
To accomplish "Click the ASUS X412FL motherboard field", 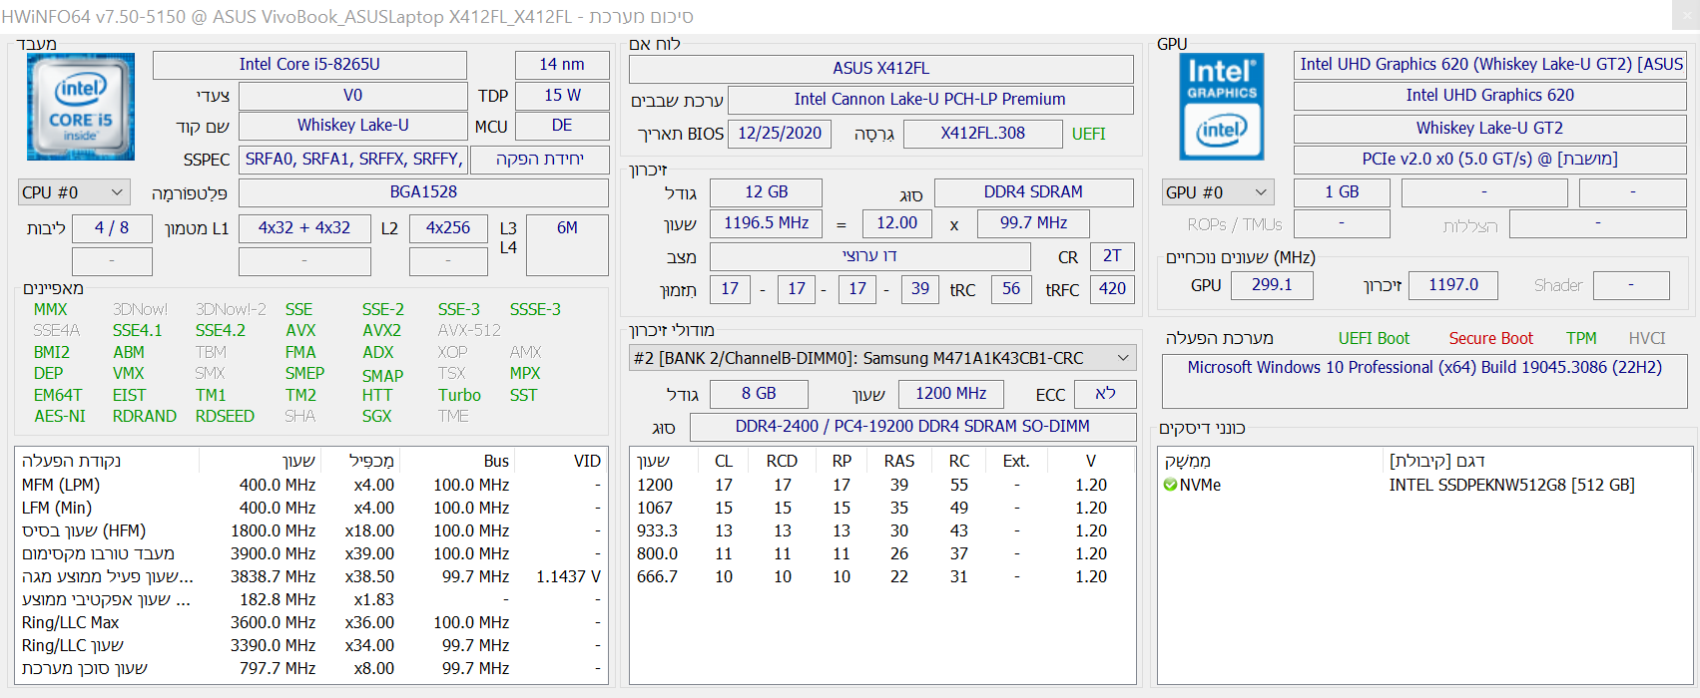I will 881,69.
